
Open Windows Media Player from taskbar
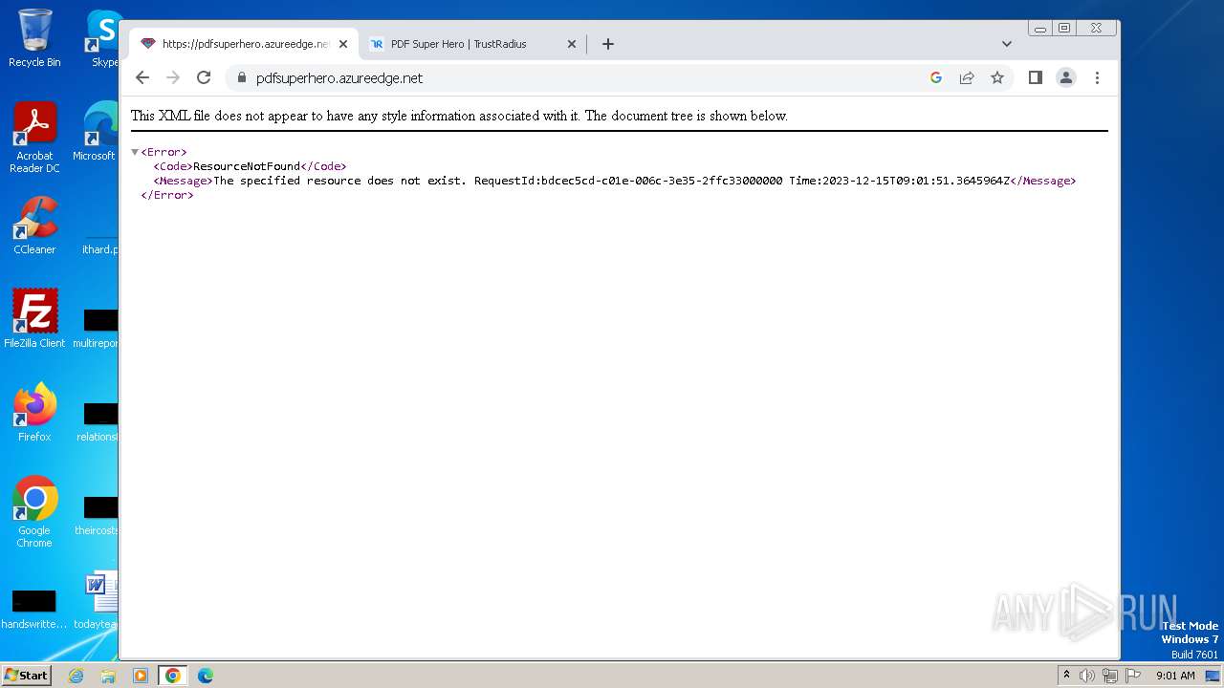pyautogui.click(x=141, y=676)
